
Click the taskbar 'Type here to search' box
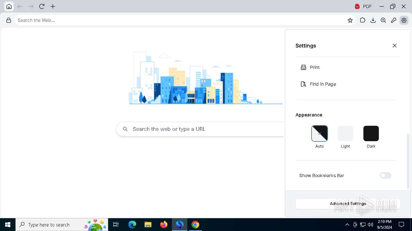[x=62, y=225]
